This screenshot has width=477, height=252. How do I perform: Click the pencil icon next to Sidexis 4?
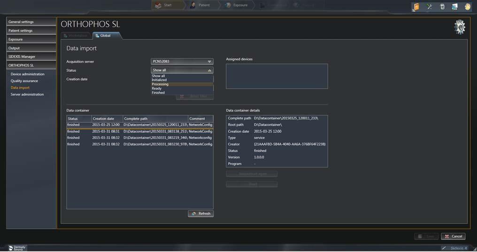pyautogui.click(x=444, y=248)
